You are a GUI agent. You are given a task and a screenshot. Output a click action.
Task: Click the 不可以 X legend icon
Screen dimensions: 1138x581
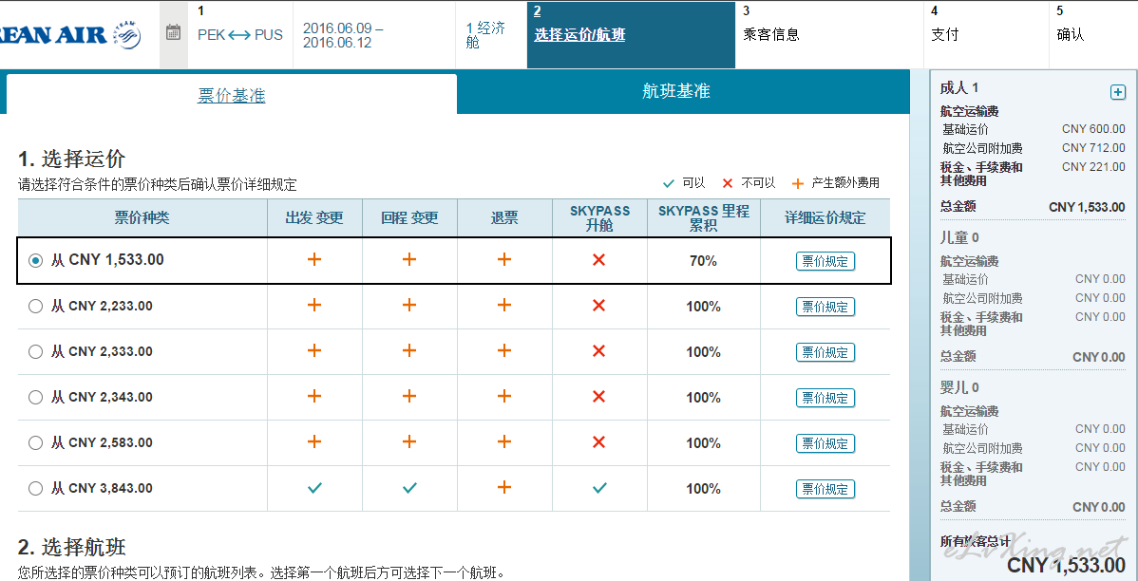coord(728,183)
